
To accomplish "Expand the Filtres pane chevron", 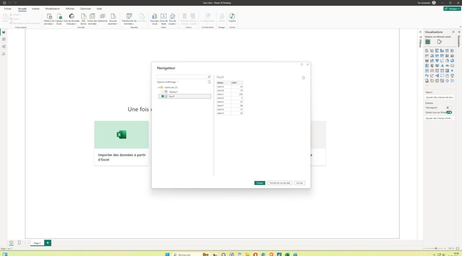I will (x=420, y=32).
